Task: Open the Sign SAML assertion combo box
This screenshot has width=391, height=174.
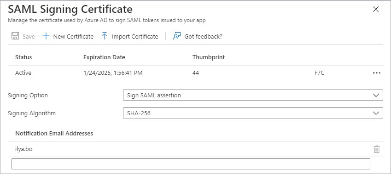Action: click(253, 95)
